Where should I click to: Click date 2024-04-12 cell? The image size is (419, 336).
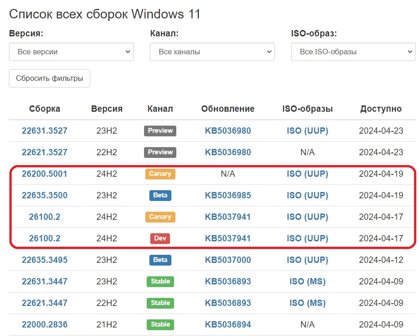(381, 260)
